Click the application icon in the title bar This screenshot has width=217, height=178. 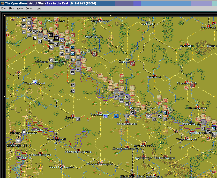(x=2, y=3)
